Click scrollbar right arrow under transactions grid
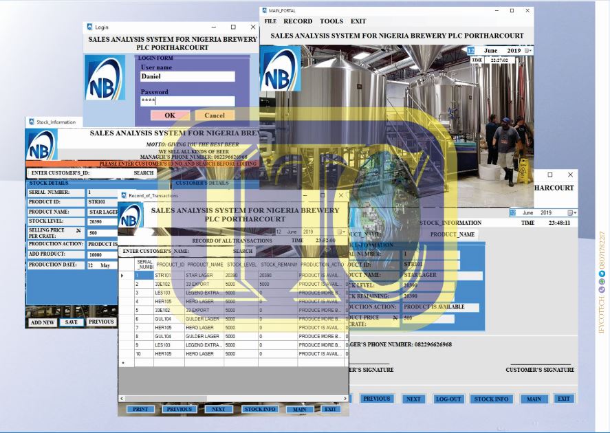 click(345, 399)
